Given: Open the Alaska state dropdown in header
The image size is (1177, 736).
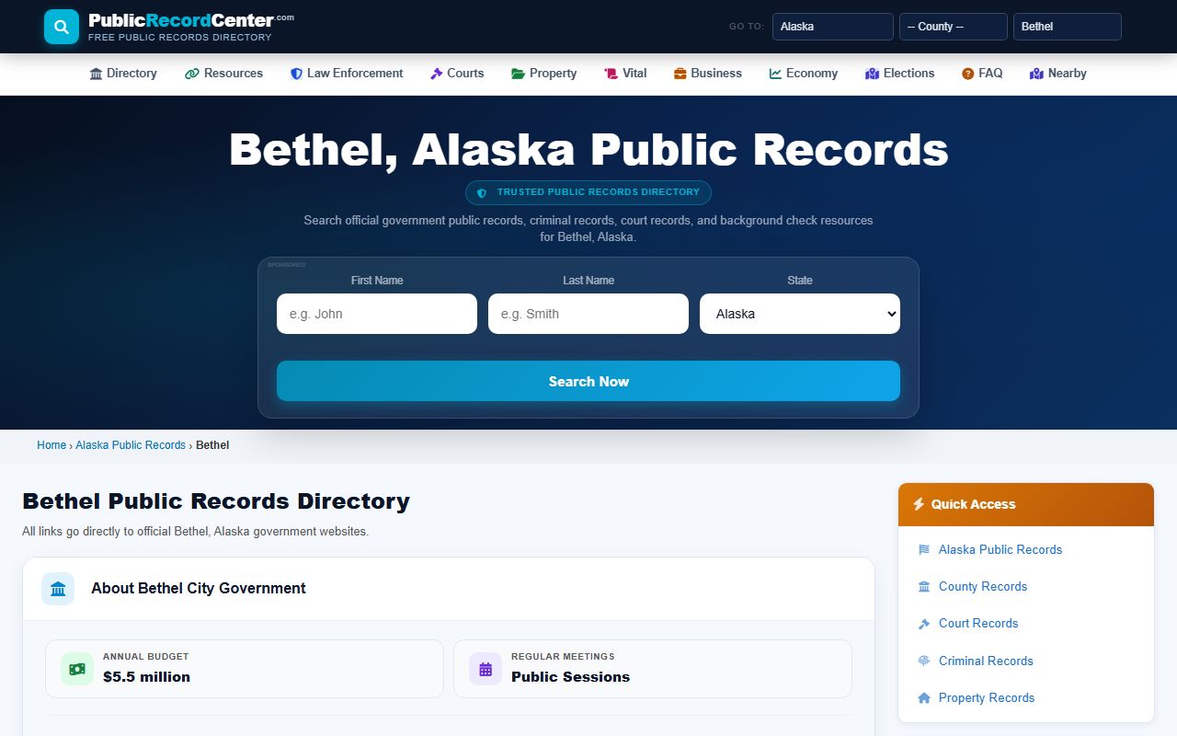Looking at the screenshot, I should tap(833, 27).
